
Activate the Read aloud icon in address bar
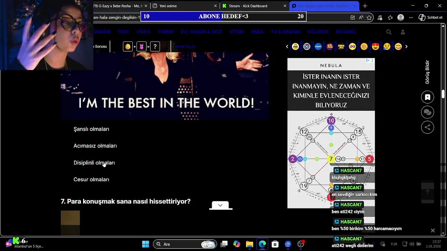pos(361,17)
